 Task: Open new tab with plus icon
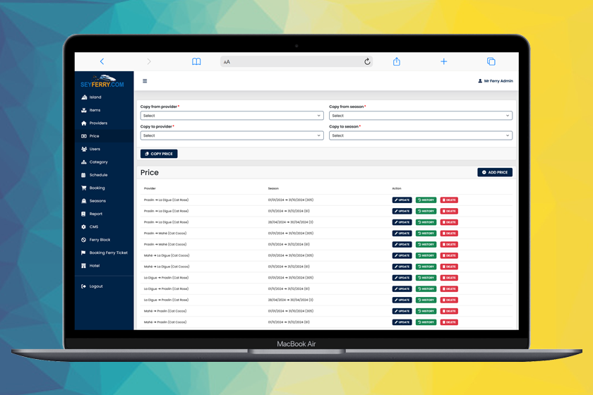coord(444,62)
